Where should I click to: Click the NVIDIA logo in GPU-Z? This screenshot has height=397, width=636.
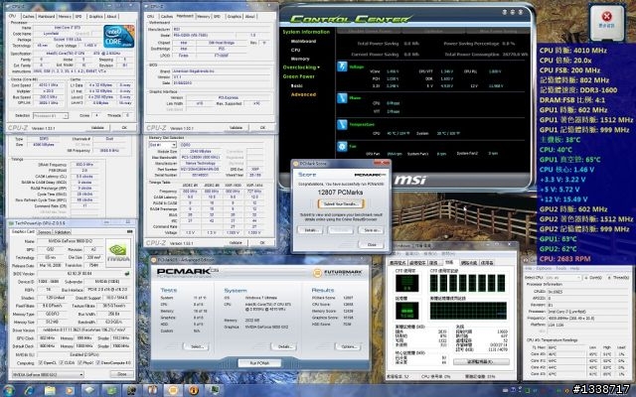click(x=118, y=253)
